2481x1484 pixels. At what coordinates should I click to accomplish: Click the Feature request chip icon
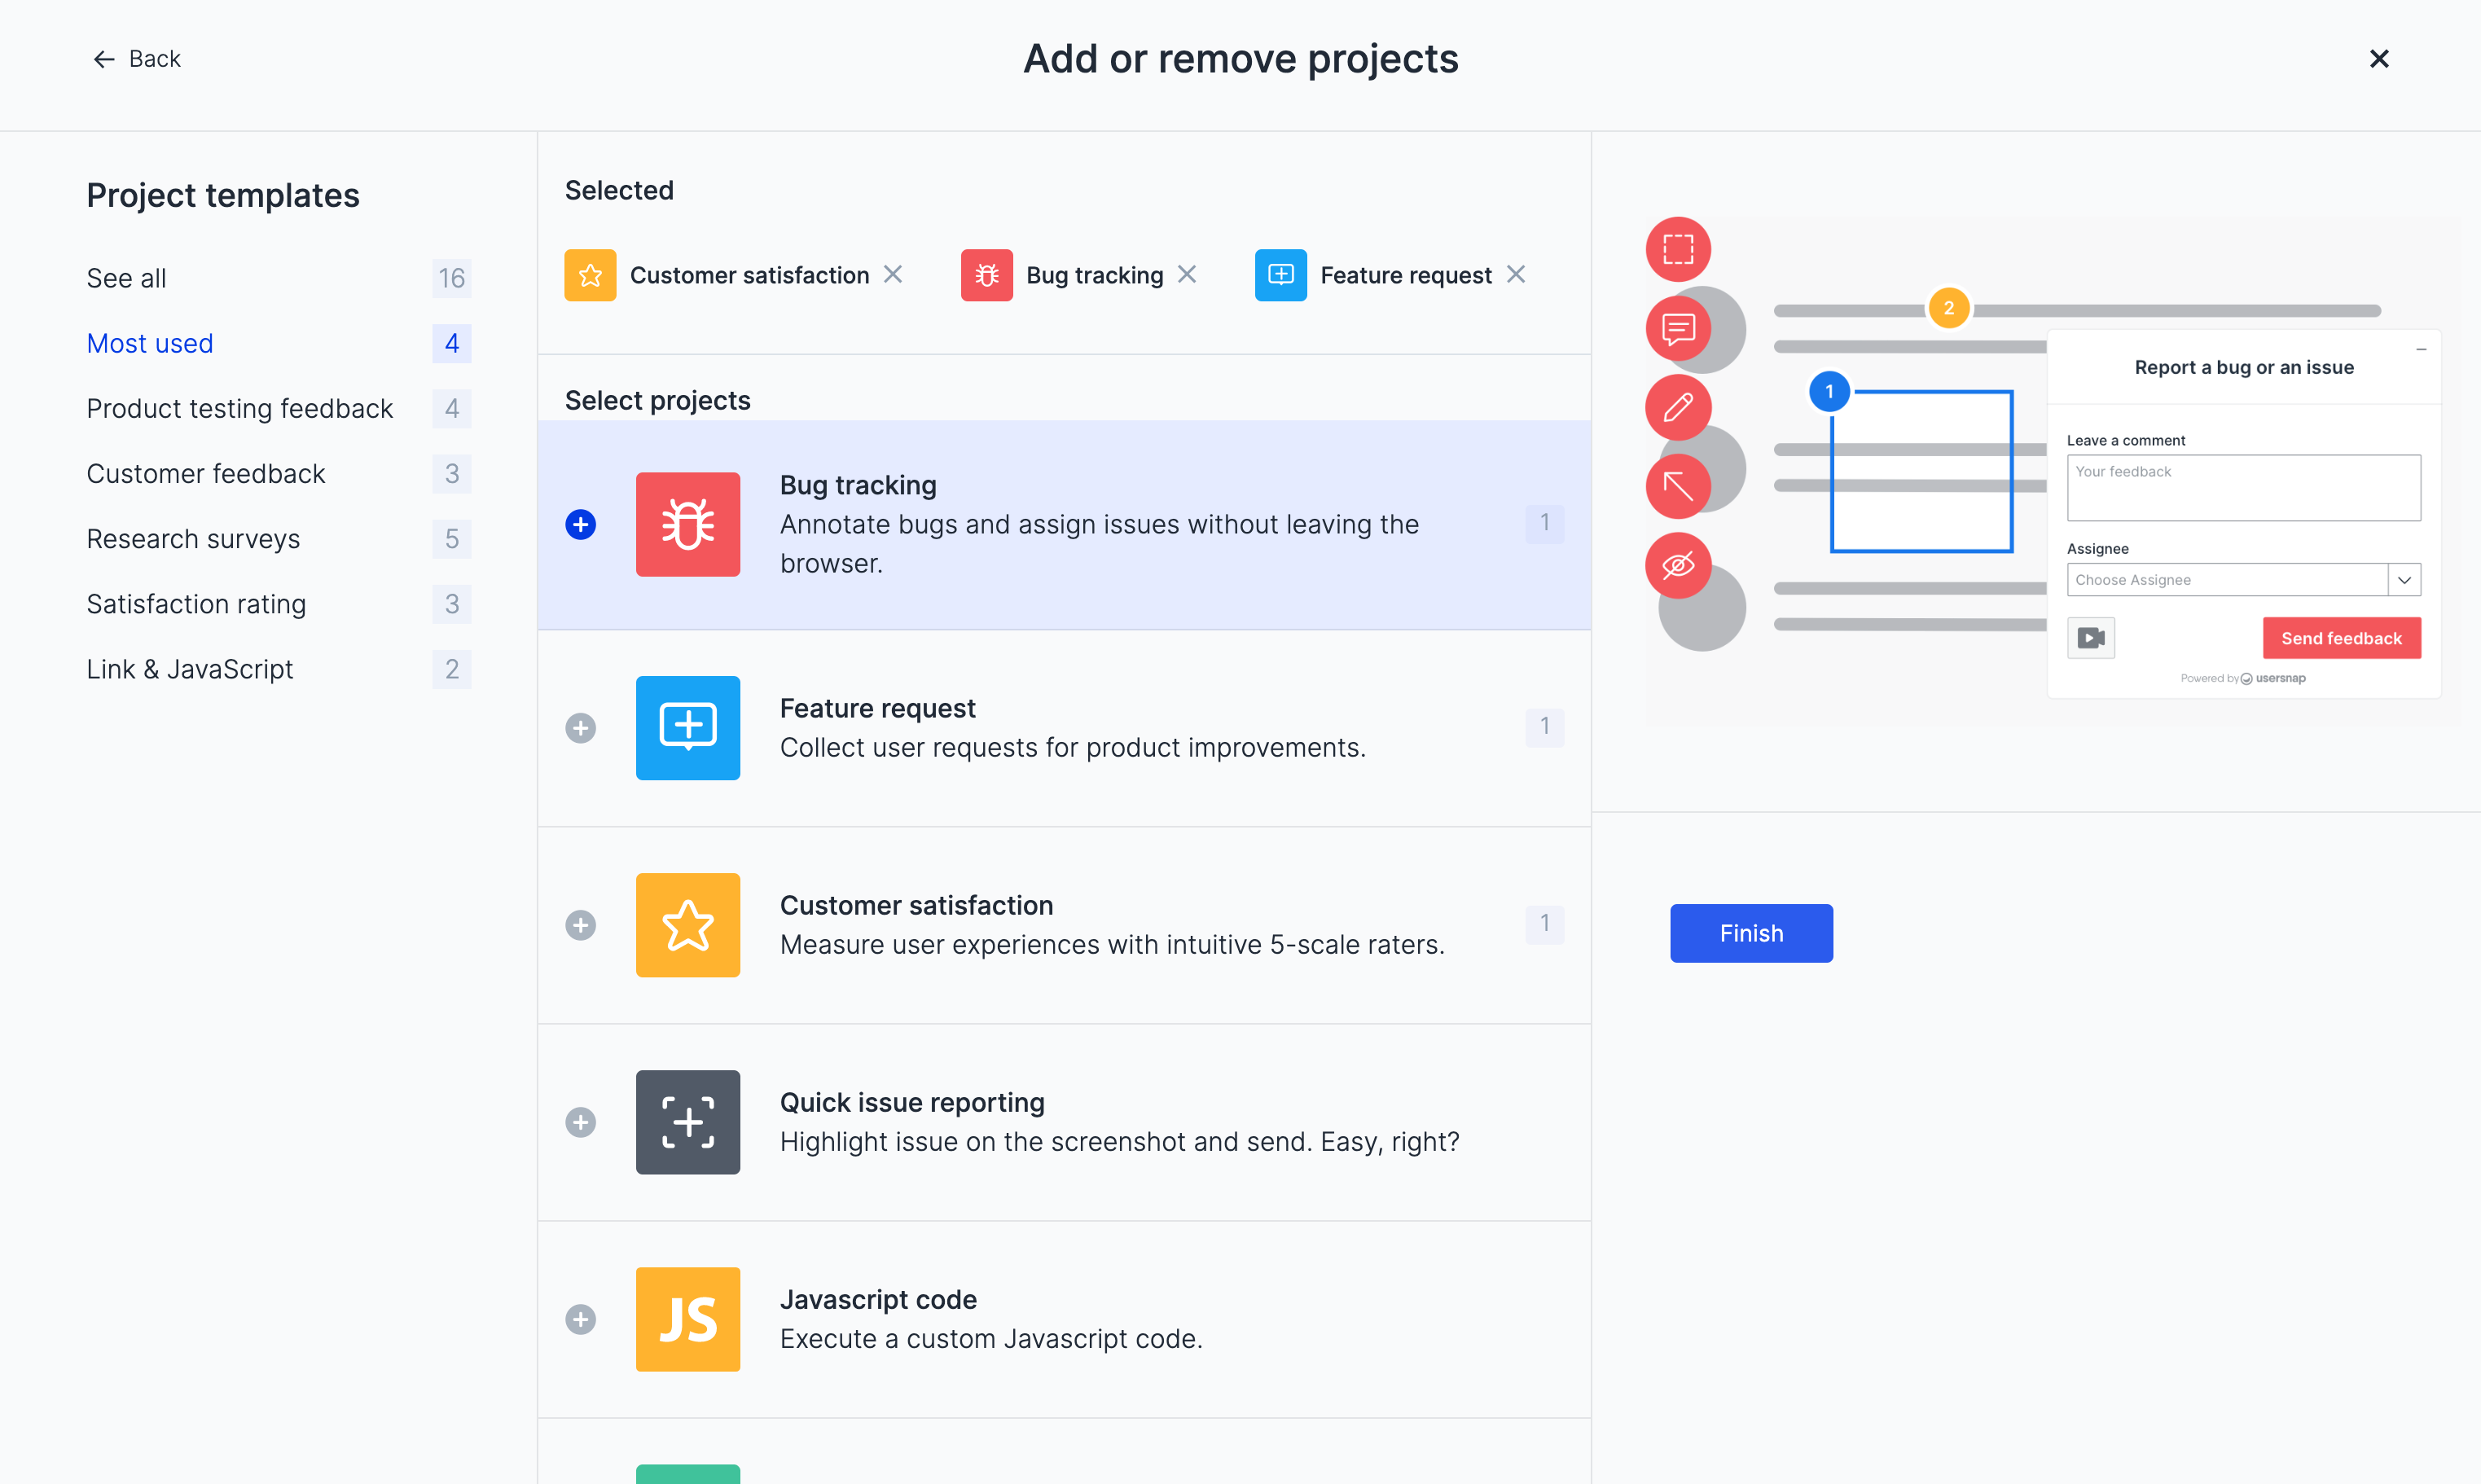1281,275
